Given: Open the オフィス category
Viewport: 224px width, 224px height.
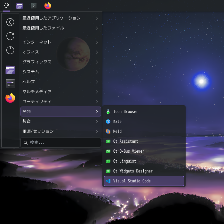Looking at the screenshot, I should coord(61,52).
